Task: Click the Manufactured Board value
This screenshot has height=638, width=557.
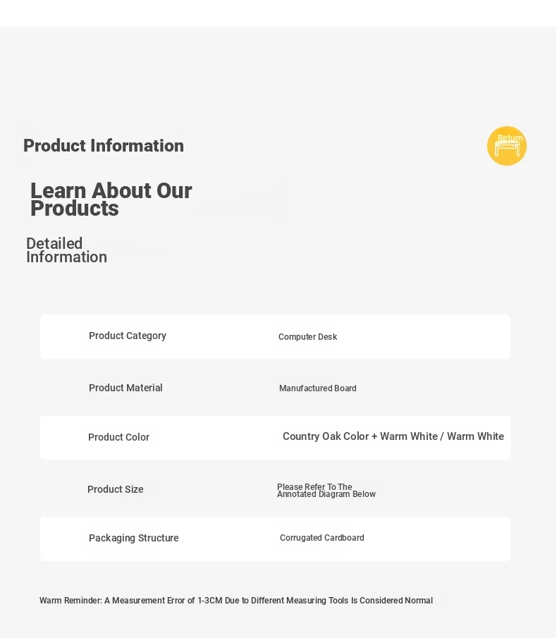Action: click(x=318, y=388)
